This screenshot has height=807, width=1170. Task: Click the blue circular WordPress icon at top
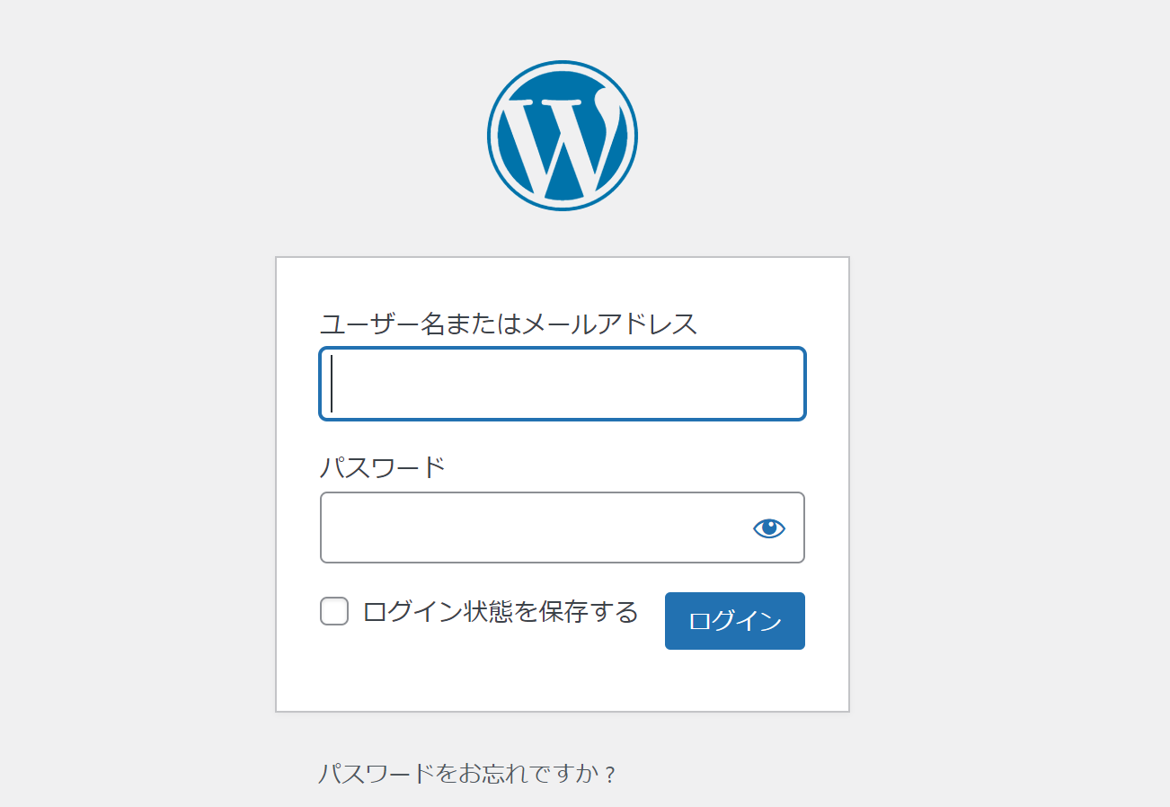[x=563, y=136]
